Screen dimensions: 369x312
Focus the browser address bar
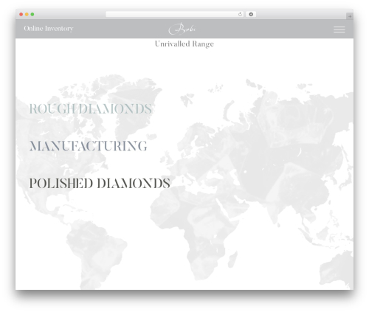175,15
